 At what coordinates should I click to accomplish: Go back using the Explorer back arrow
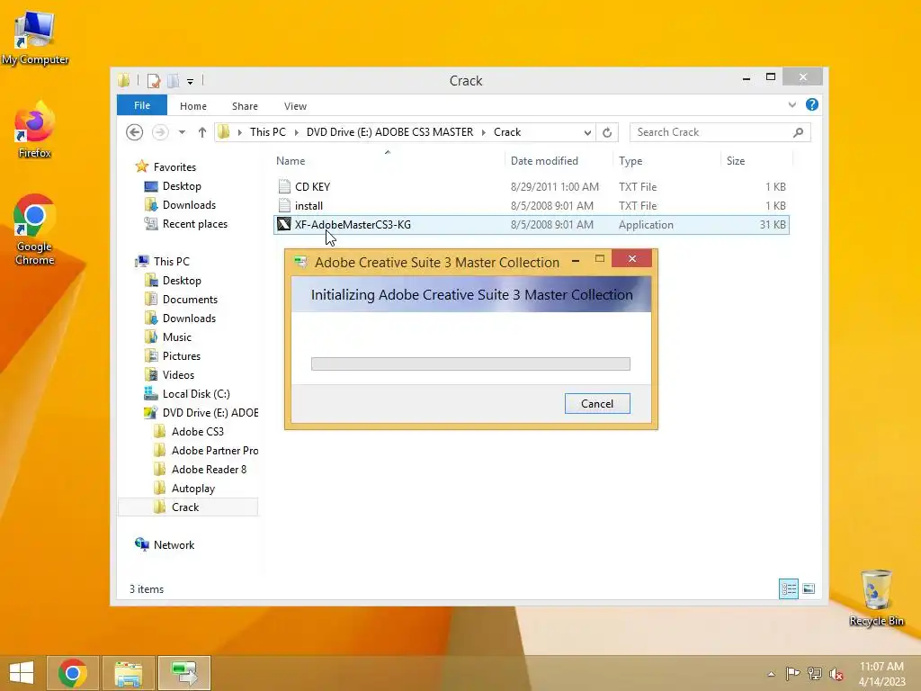135,132
